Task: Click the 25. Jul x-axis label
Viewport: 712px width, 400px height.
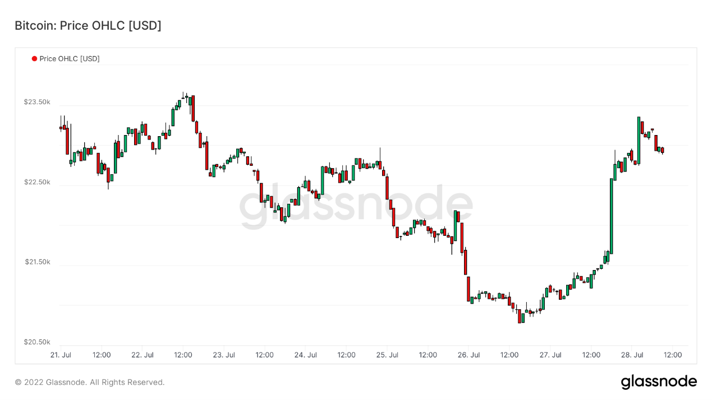Action: pos(387,355)
